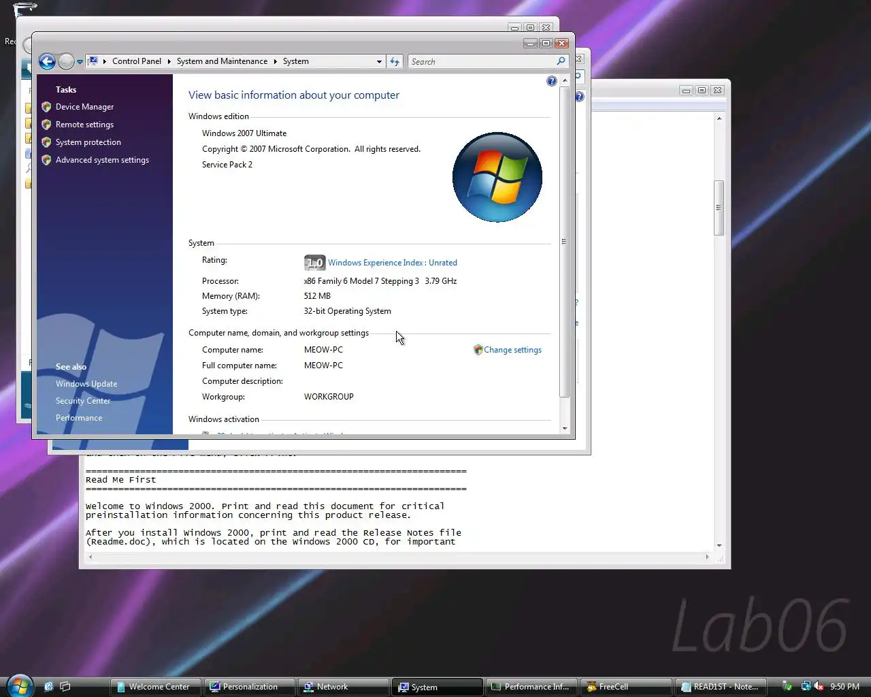Click into the Search box
871x697 pixels.
click(x=482, y=61)
